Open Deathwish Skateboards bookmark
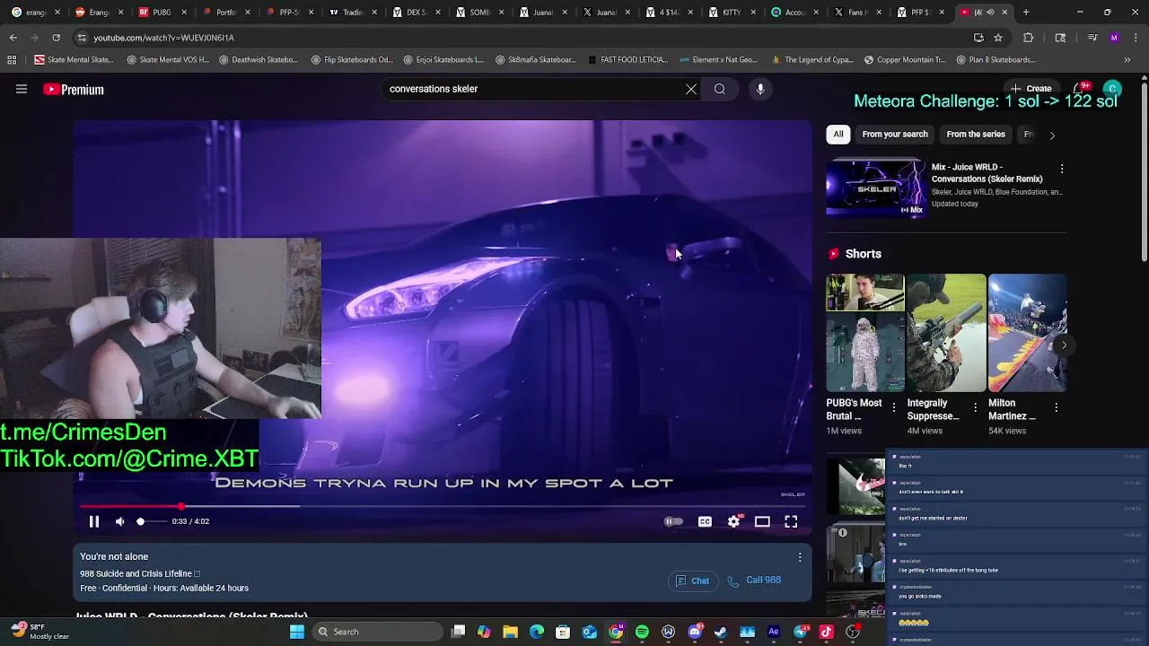Screen dimensions: 1149x646 [x=259, y=60]
